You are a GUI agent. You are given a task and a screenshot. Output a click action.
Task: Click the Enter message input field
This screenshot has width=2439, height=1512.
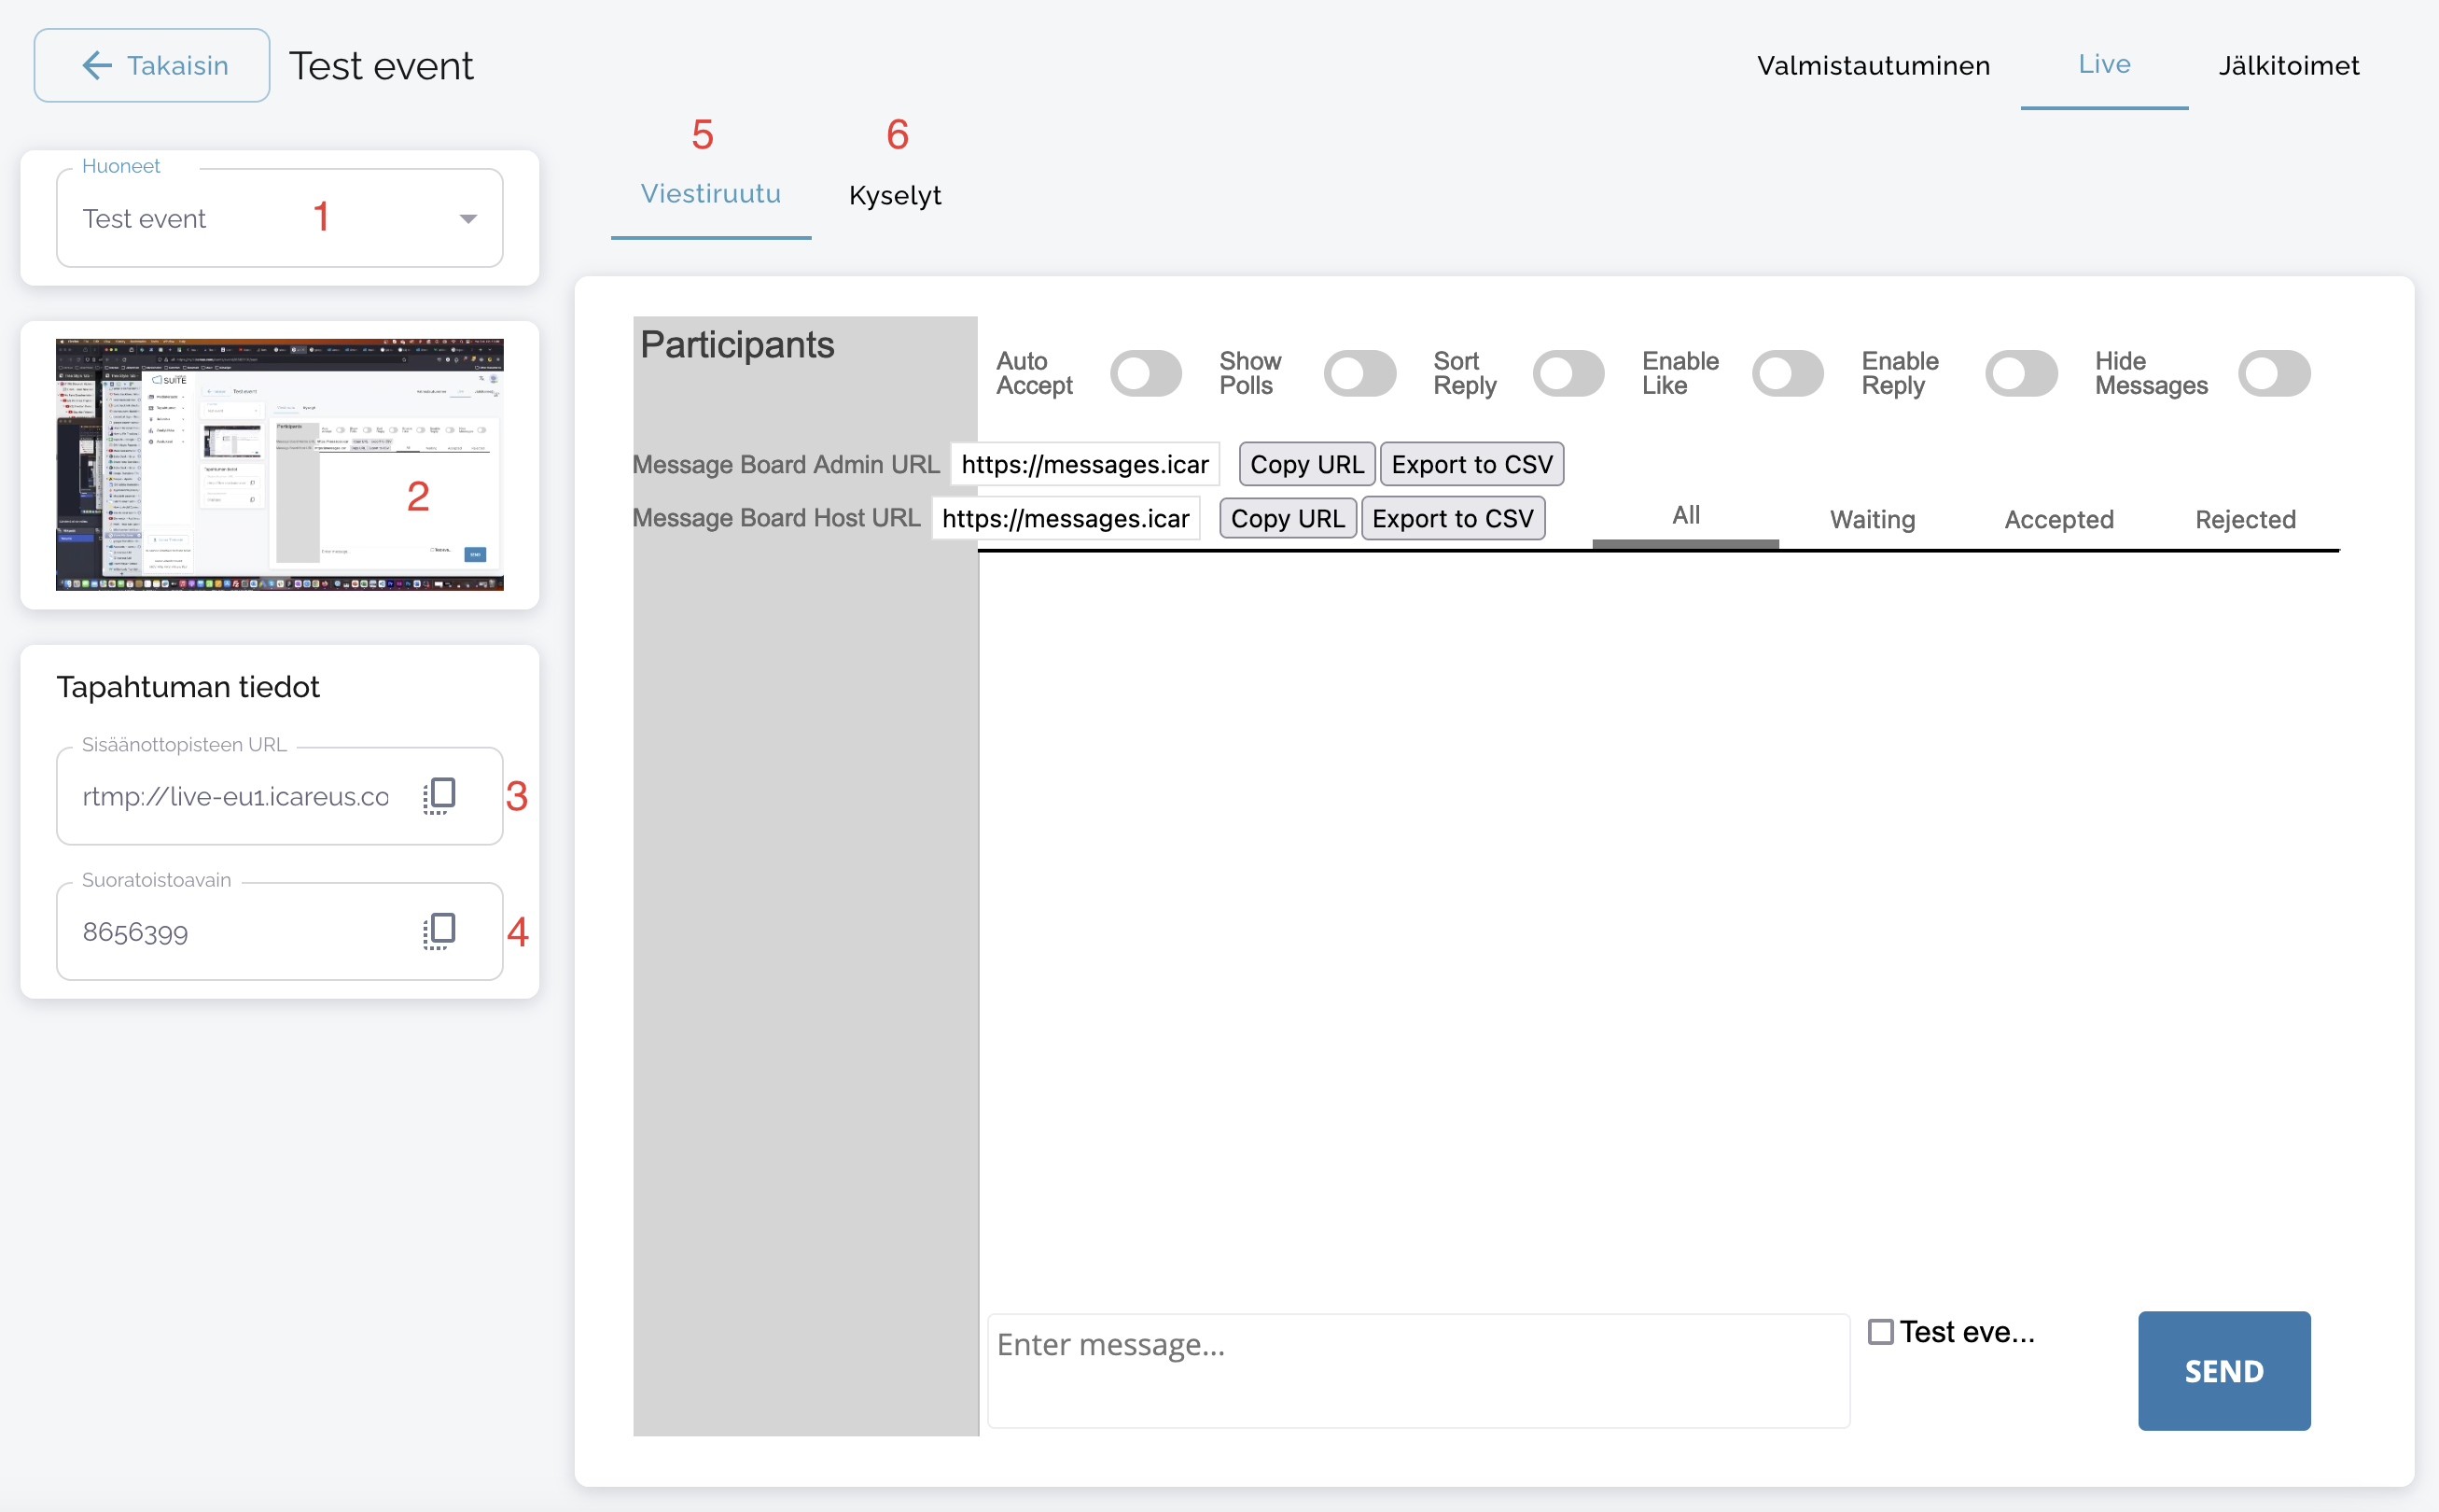coord(1417,1370)
